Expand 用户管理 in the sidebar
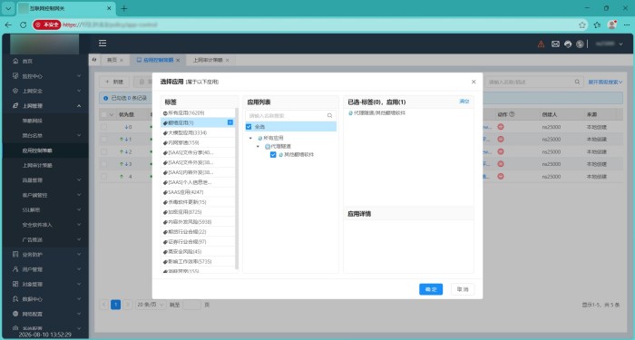The image size is (635, 340). [x=44, y=269]
